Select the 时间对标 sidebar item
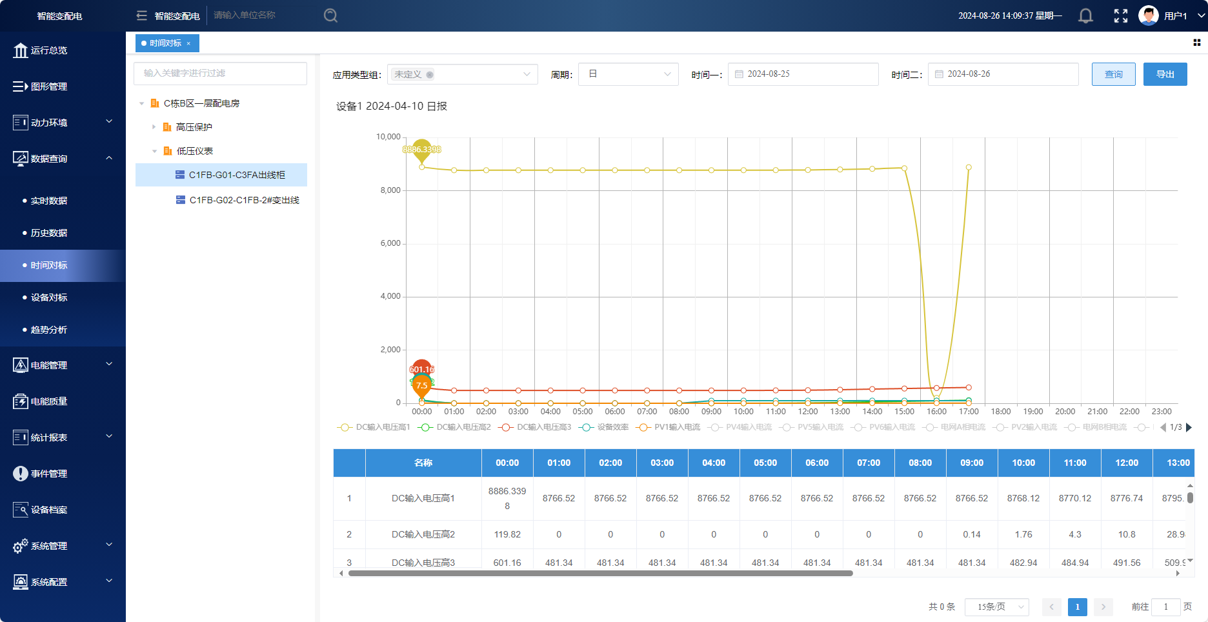Screen dimensions: 1208x622 pos(63,265)
